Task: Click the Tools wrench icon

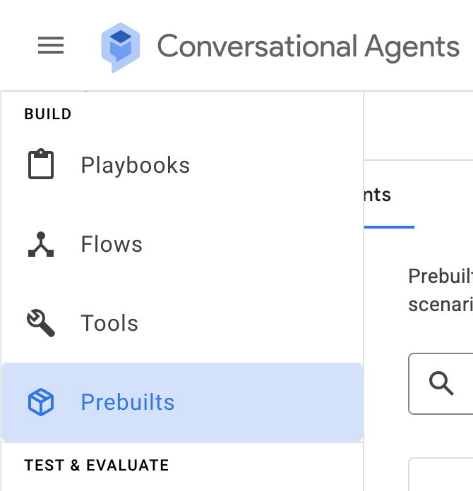Action: point(41,323)
